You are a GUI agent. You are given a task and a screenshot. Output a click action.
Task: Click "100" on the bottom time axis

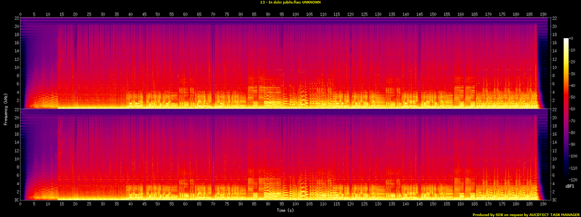(295, 205)
